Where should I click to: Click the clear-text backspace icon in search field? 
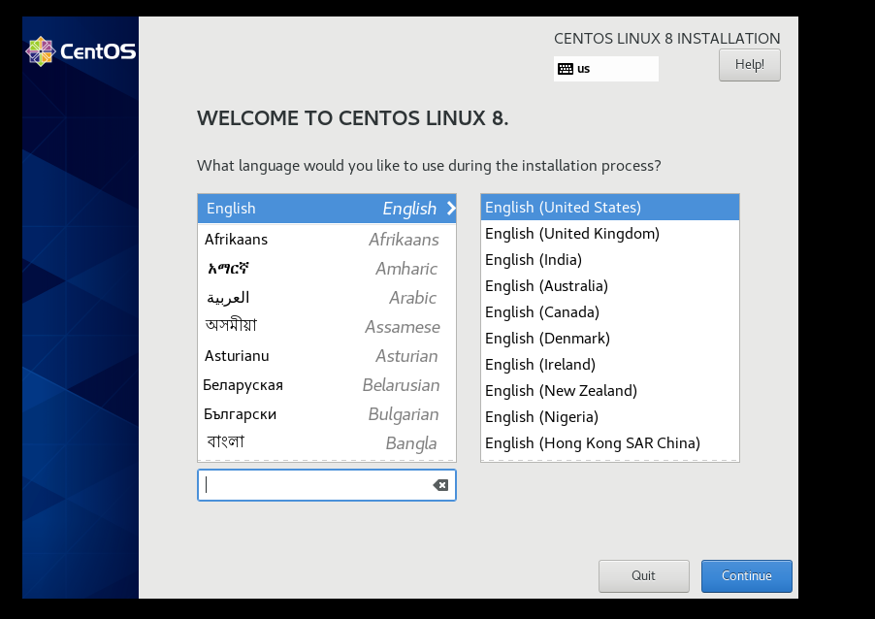(441, 484)
